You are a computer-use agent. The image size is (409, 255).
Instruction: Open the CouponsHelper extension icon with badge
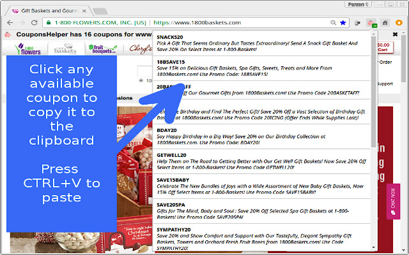tap(371, 23)
